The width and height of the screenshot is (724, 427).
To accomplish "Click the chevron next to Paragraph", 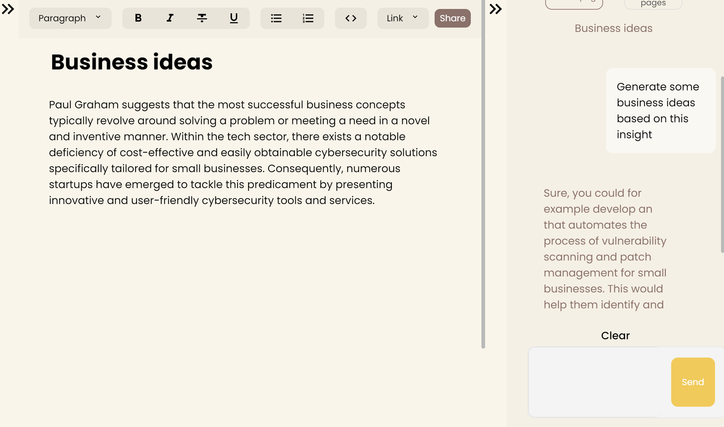I will [x=98, y=17].
